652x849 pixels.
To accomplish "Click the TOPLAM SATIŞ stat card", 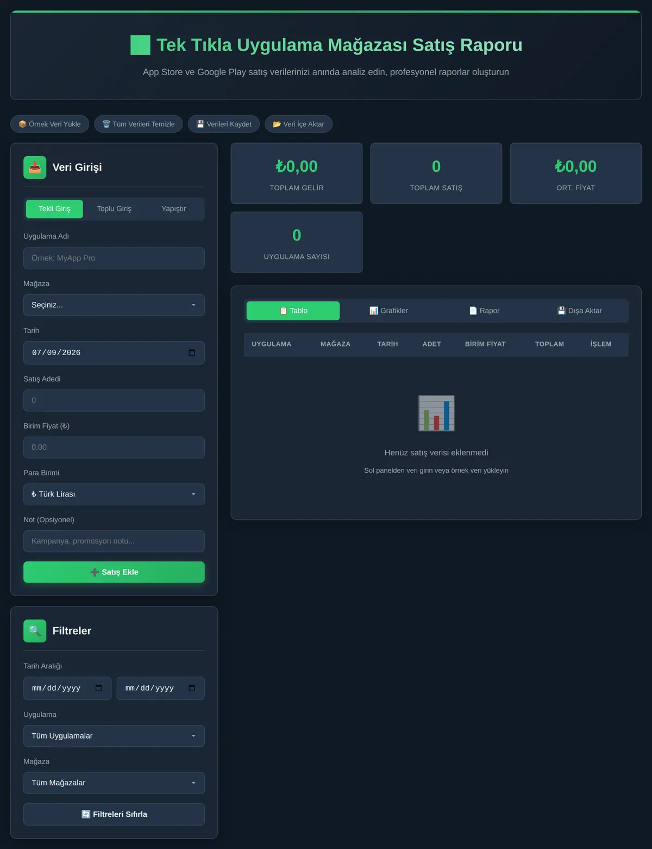I will click(436, 173).
